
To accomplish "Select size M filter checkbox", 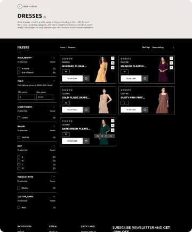I will pyautogui.click(x=19, y=161).
